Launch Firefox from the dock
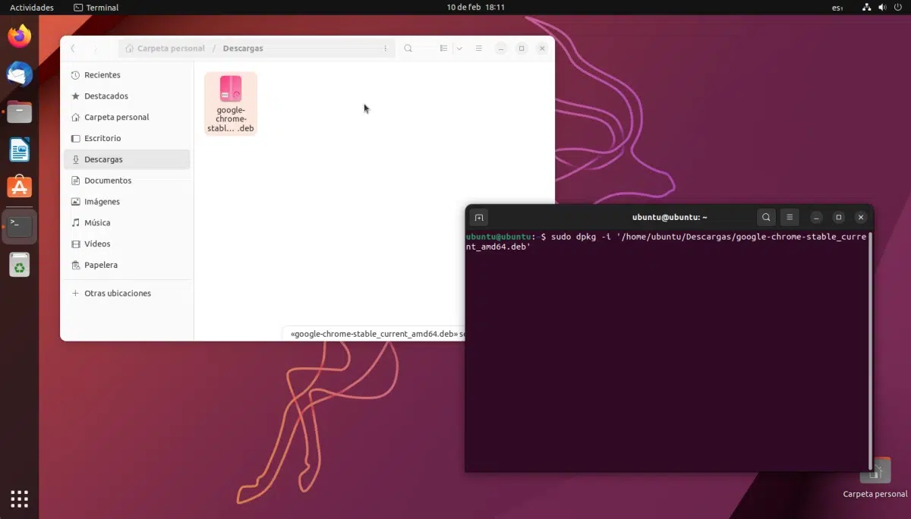This screenshot has width=911, height=519. tap(20, 36)
